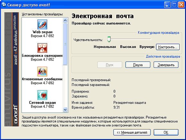This screenshot has height=140, width=186.
Task: Click the Установлены провайдеры label
Action: (x=42, y=14)
